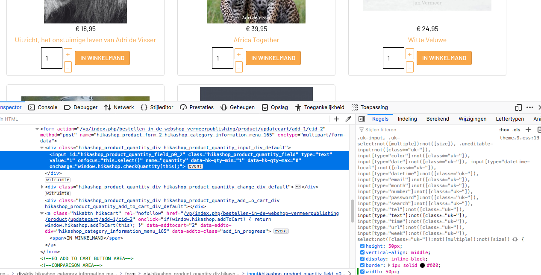Image resolution: width=541 pixels, height=275 pixels.
Task: Increase Africa Together quantity with plus
Action: tap(238, 54)
